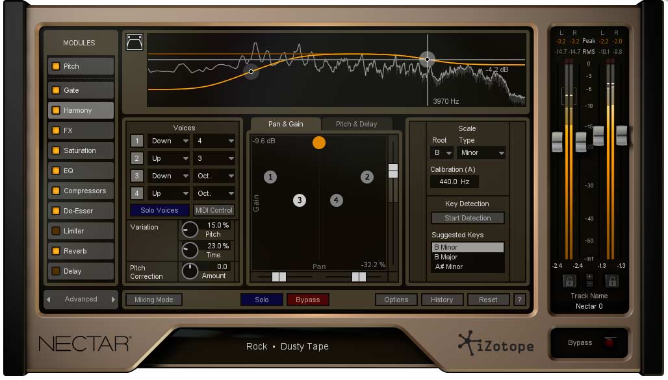Open the History window
The image size is (668, 380).
pos(442,300)
